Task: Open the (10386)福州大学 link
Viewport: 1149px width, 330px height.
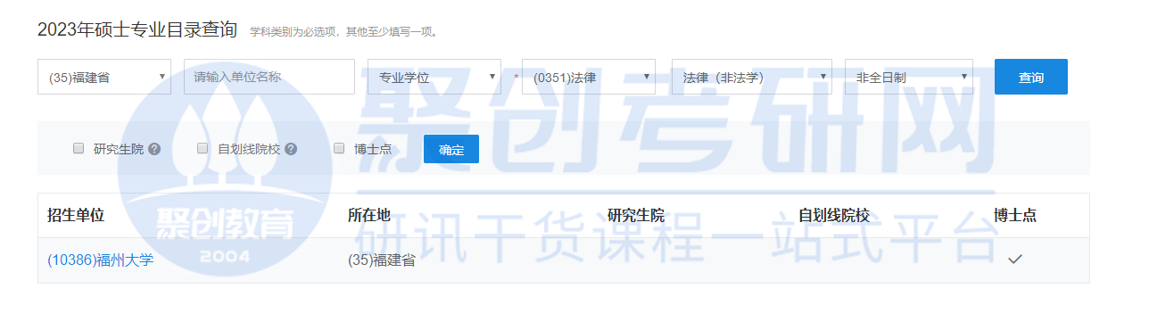Action: 100,260
